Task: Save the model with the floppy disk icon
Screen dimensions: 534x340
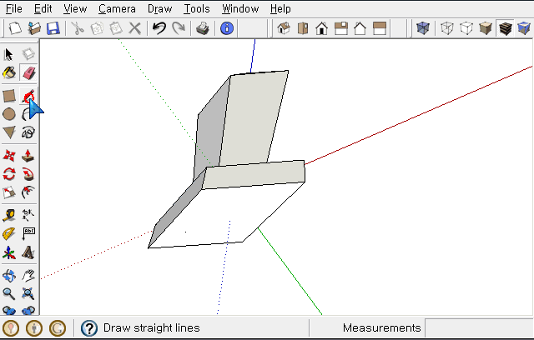Action: click(x=53, y=28)
